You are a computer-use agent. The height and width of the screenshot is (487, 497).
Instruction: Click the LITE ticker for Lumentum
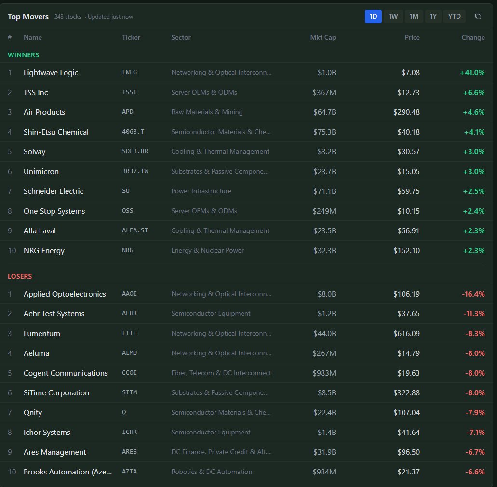pyautogui.click(x=129, y=333)
